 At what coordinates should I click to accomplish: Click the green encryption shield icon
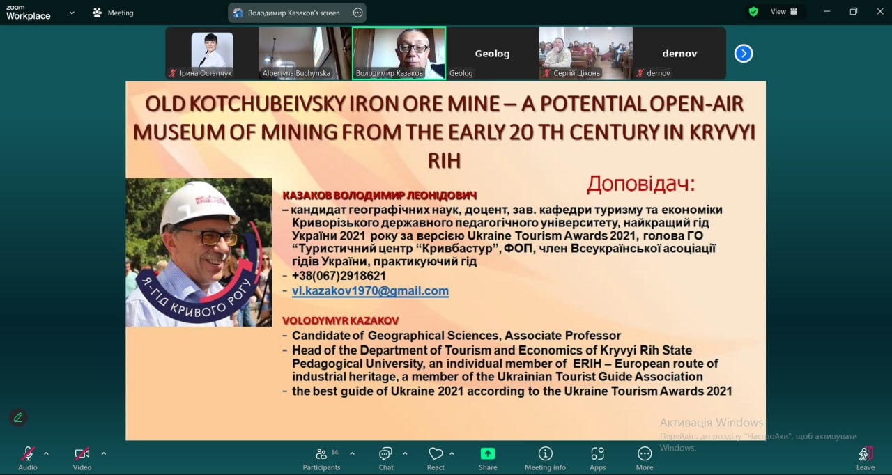click(x=753, y=12)
